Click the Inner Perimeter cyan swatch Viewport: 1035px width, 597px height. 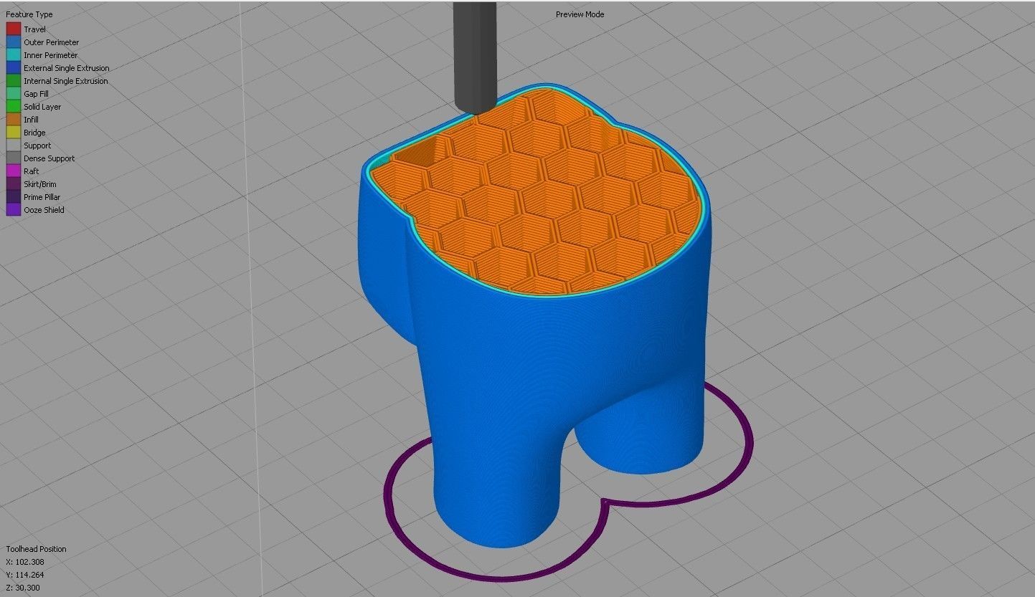(14, 55)
